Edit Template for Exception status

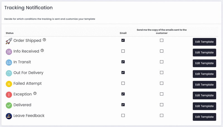(x=204, y=95)
